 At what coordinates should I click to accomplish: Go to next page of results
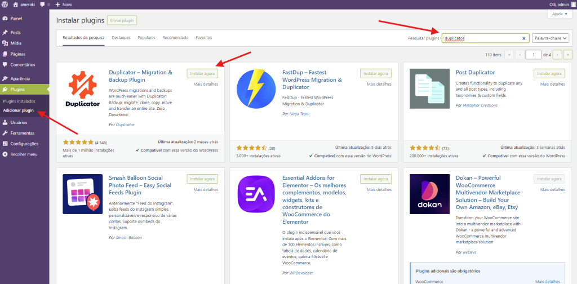pyautogui.click(x=557, y=55)
